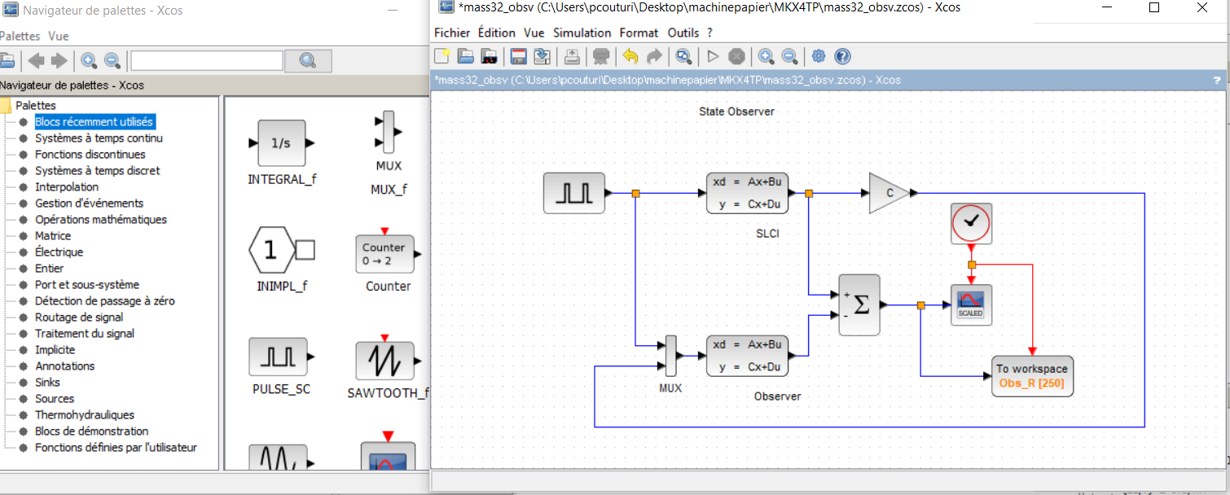Image resolution: width=1230 pixels, height=495 pixels.
Task: Select Routage de signal palette
Action: [79, 317]
